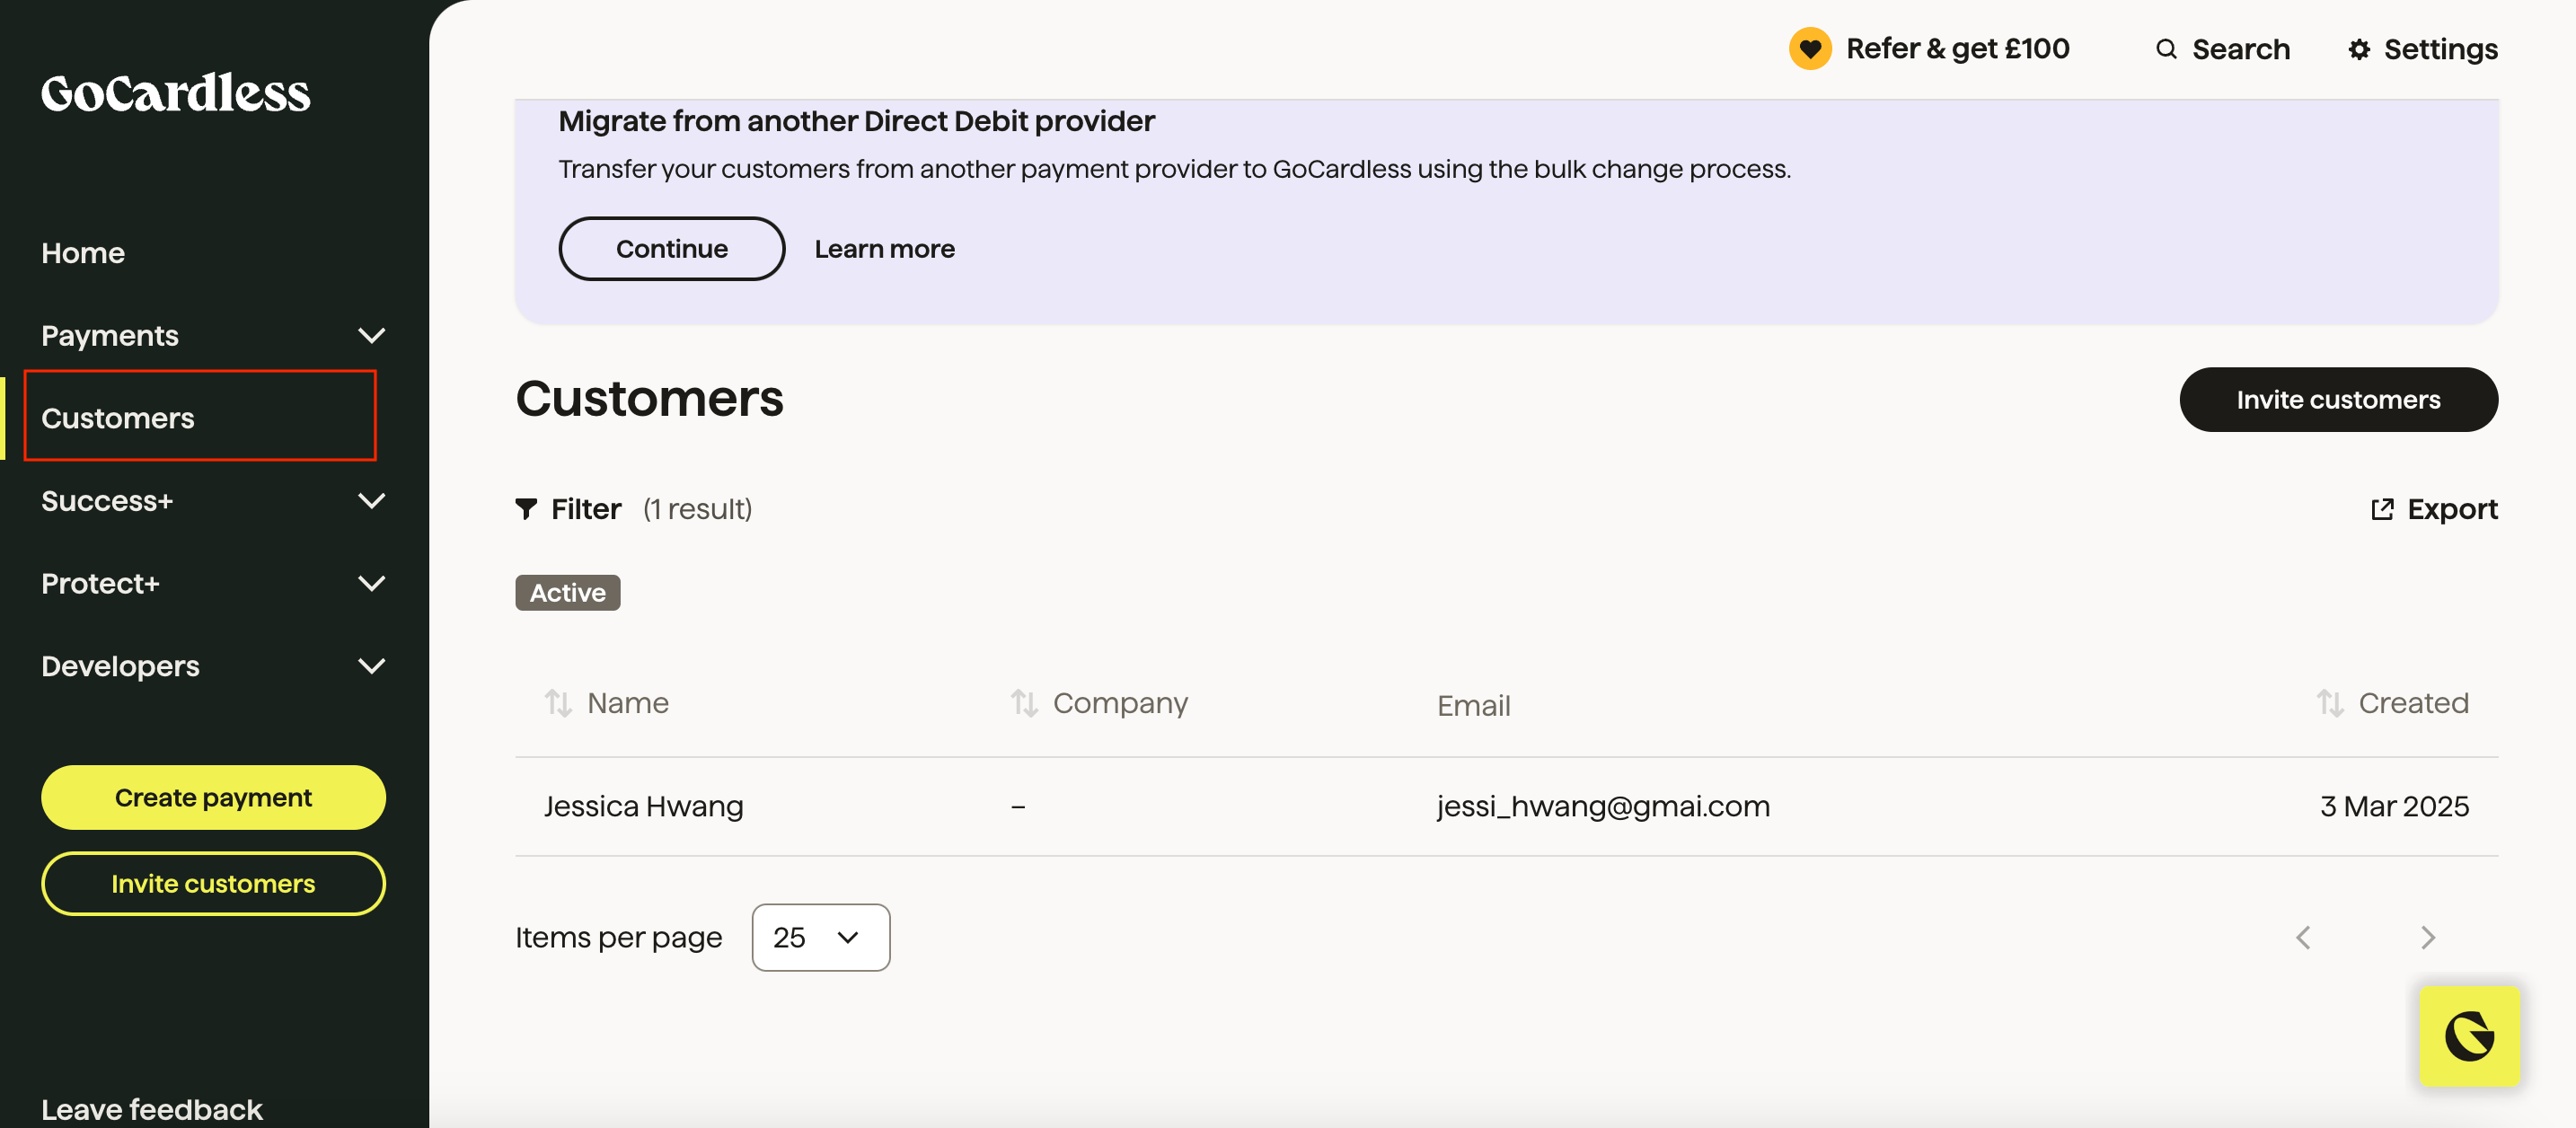This screenshot has height=1128, width=2576.
Task: Open Protect+ in the sidebar
Action: pos(100,584)
